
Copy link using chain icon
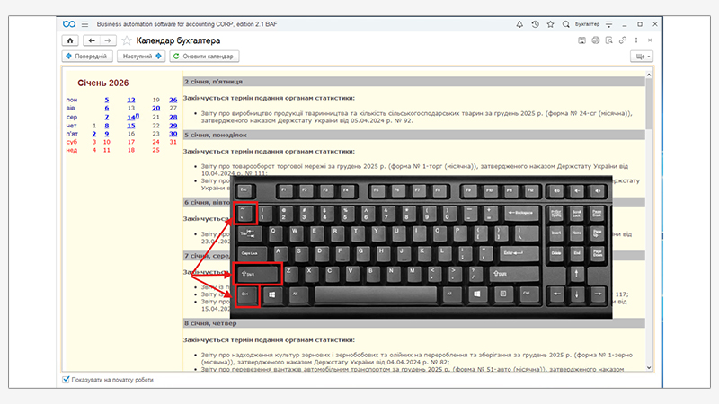pos(623,40)
